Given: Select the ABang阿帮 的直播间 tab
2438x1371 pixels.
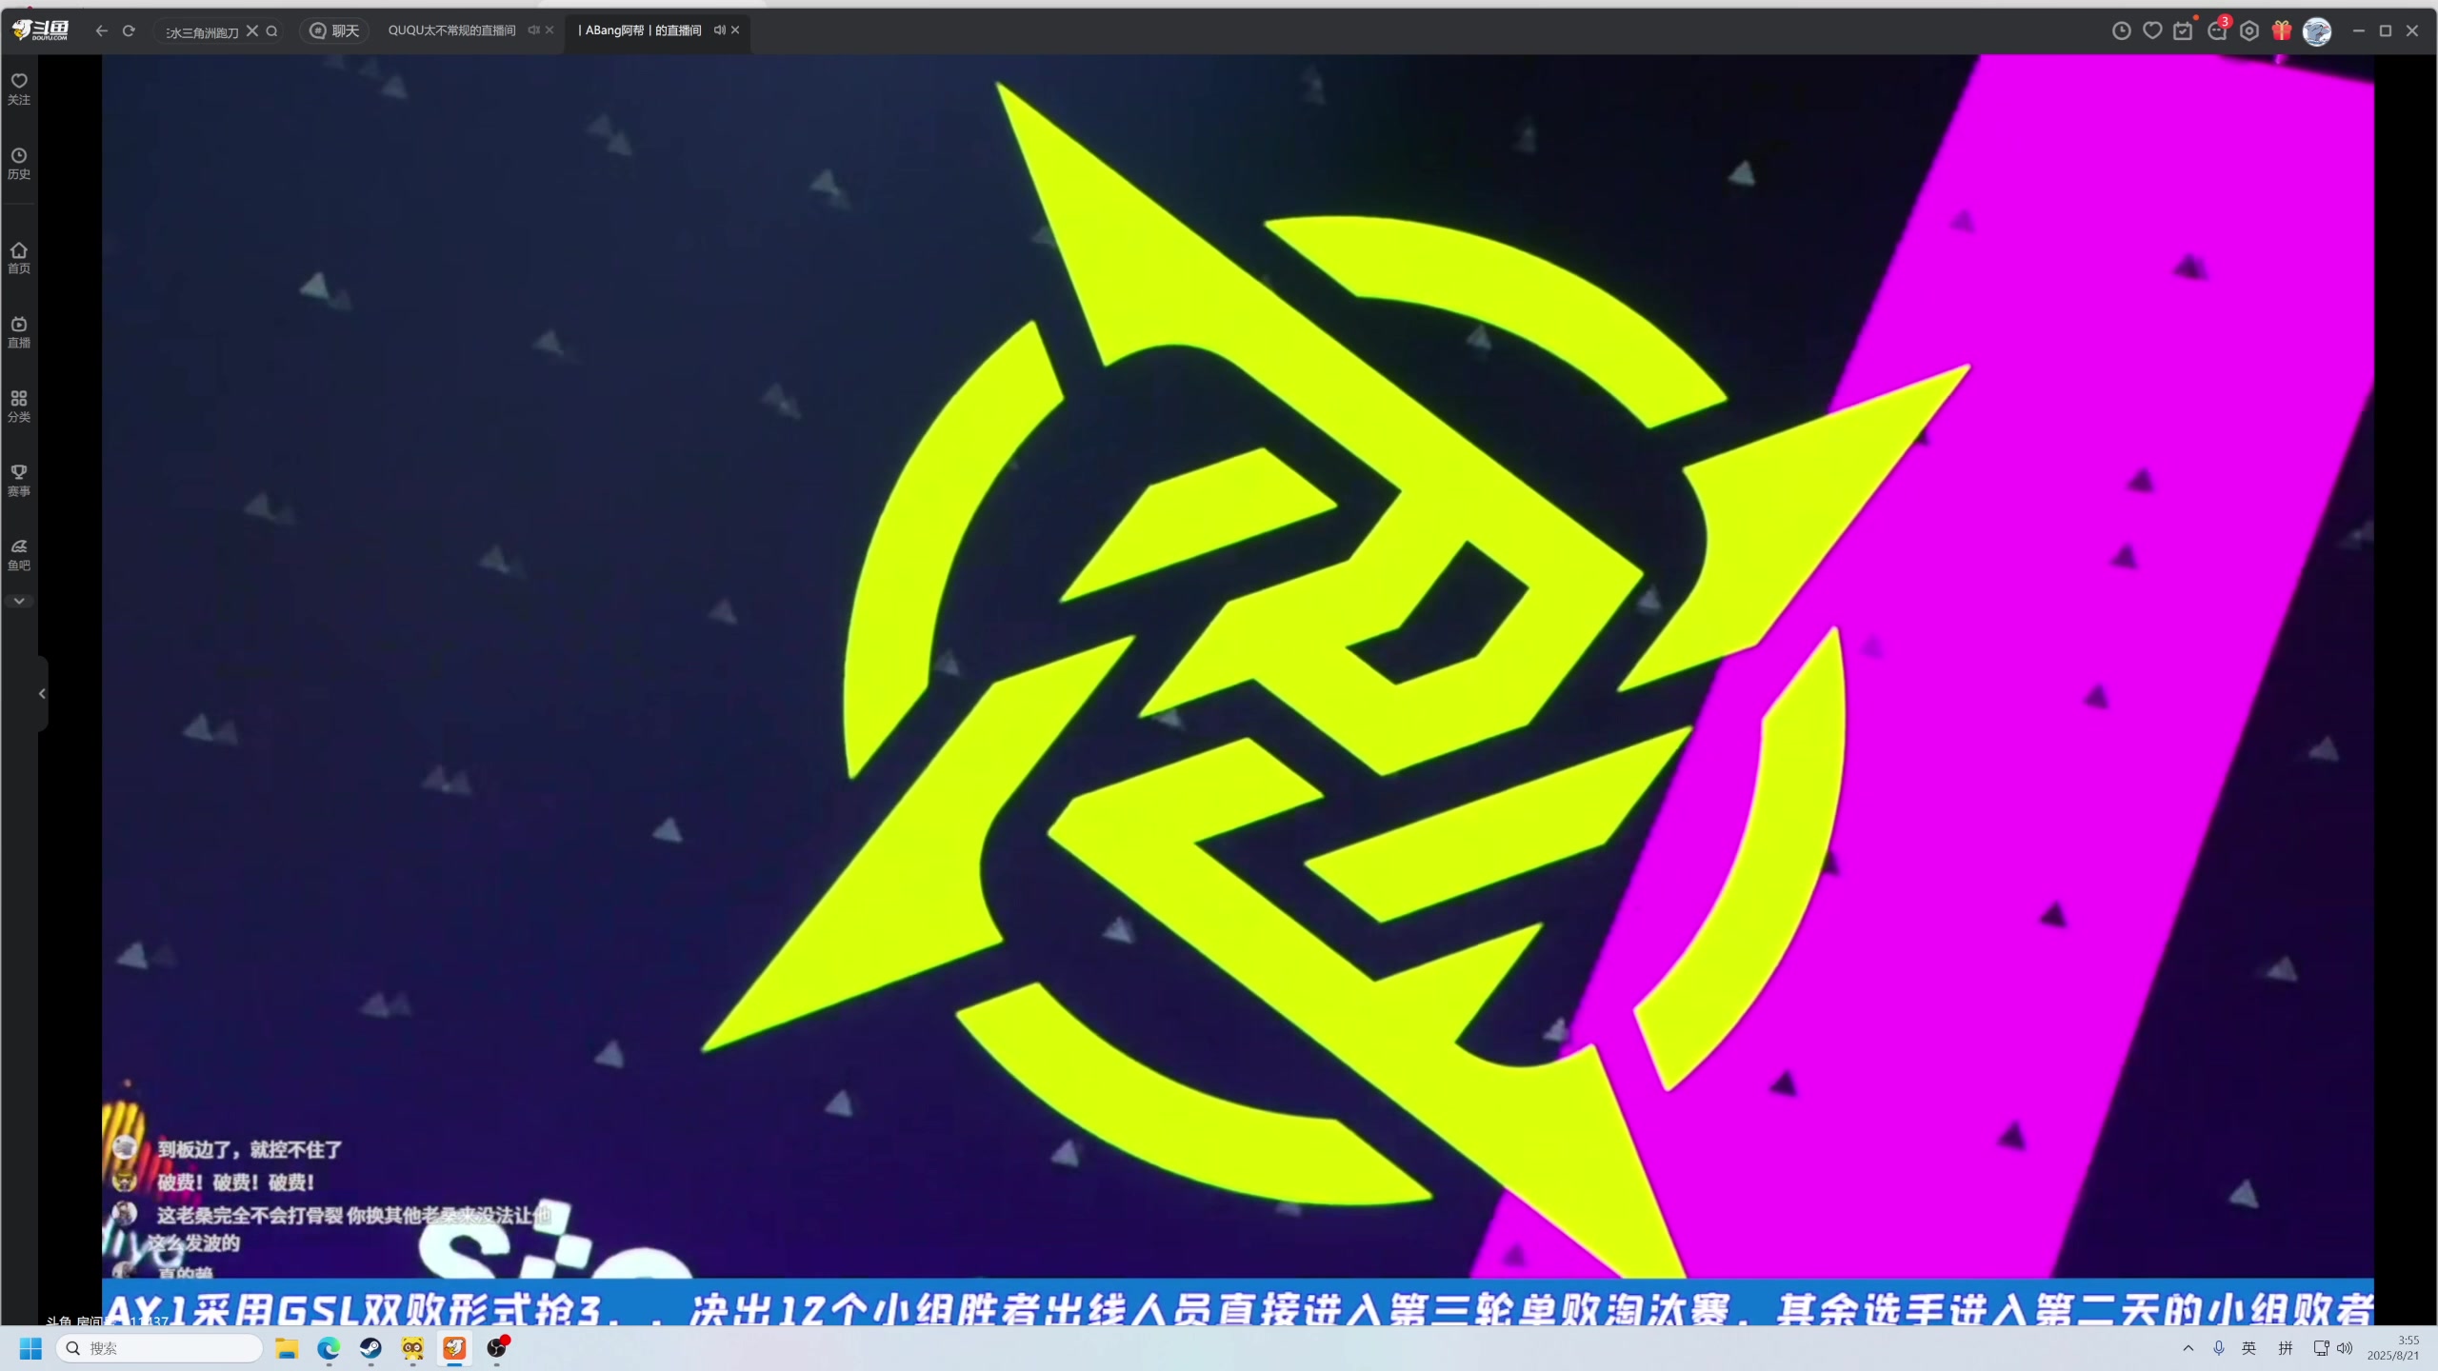Looking at the screenshot, I should (640, 30).
